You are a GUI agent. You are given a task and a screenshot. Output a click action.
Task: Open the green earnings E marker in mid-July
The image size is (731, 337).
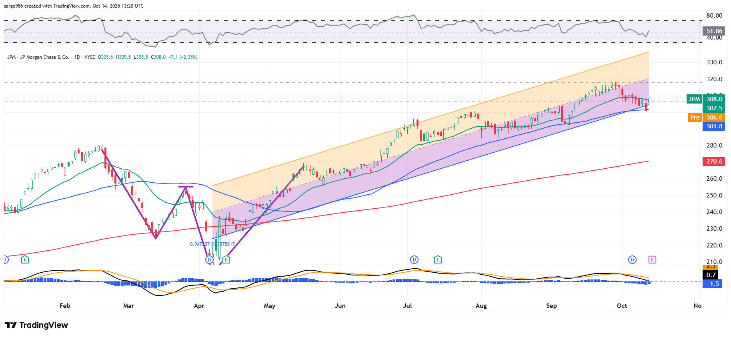point(438,260)
